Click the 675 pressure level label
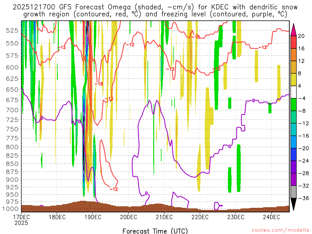Viewport: 312px width, 234px height. click(12, 100)
